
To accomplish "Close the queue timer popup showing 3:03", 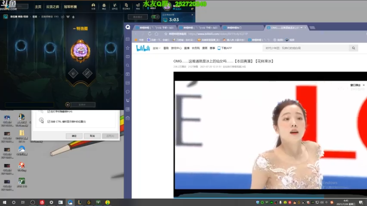I will (x=192, y=15).
